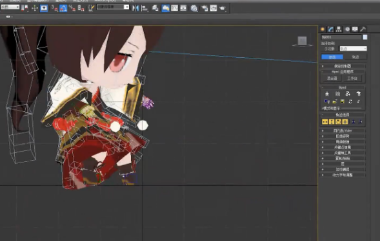Screen dimensions: 380x241
Task: Open the Material Editor
Action: click(x=194, y=8)
